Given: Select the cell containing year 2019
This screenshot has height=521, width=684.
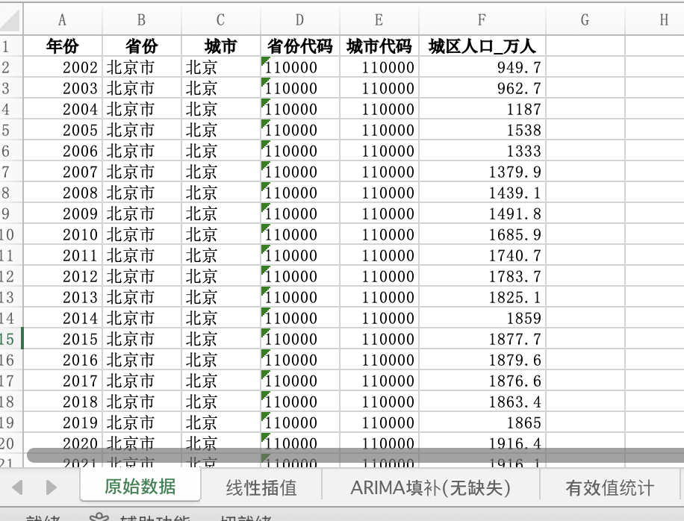Looking at the screenshot, I should pos(63,423).
